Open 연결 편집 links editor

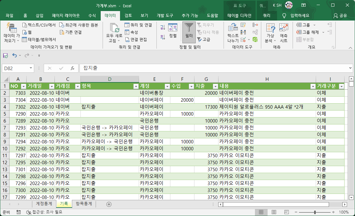click(136, 39)
